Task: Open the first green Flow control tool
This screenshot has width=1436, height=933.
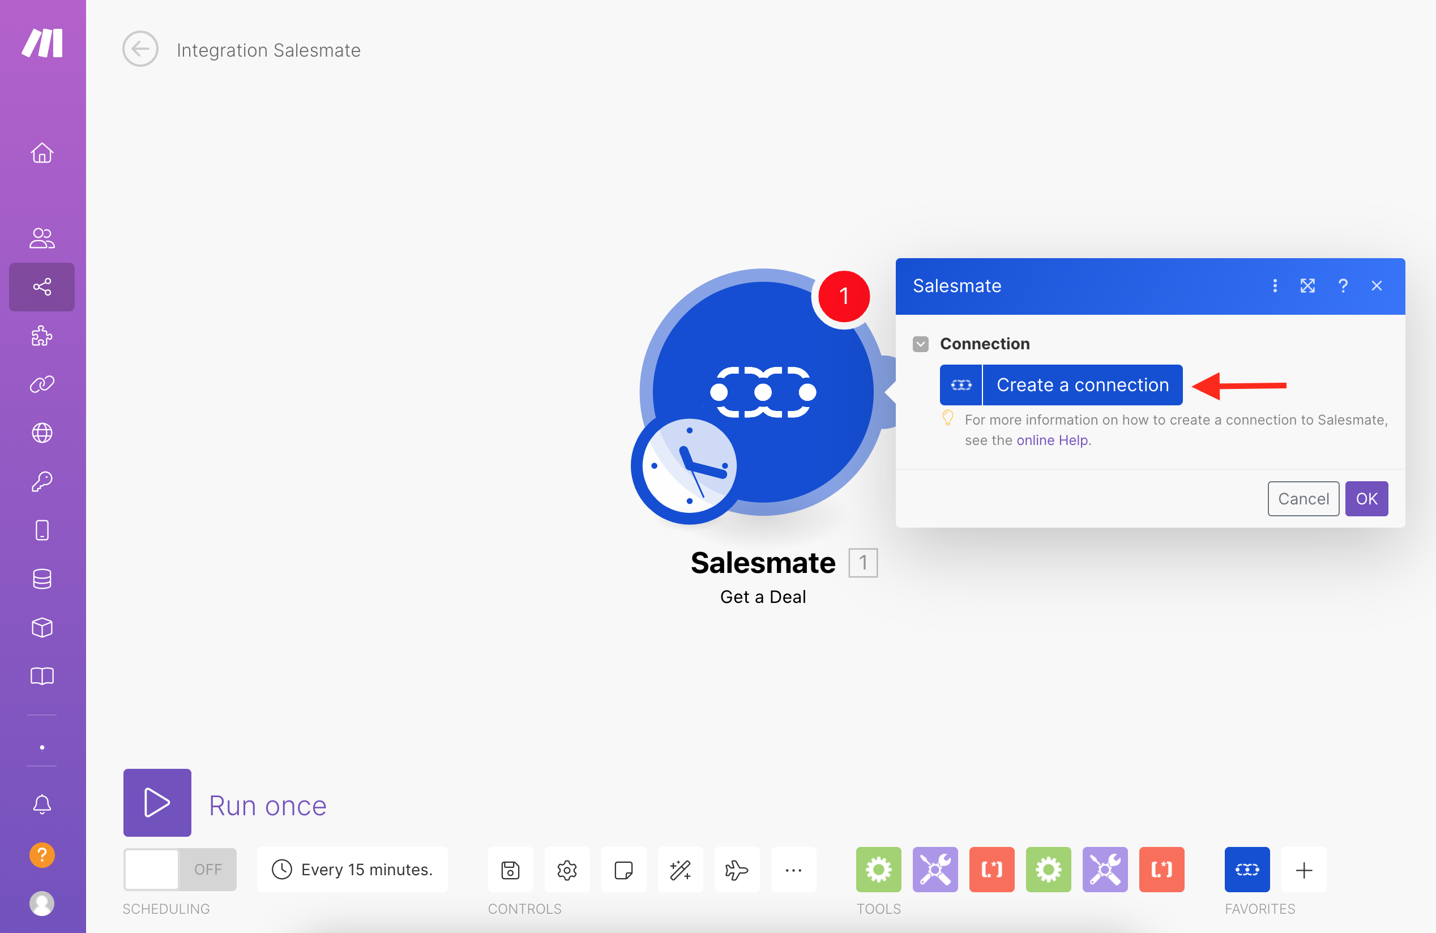Action: 878,870
